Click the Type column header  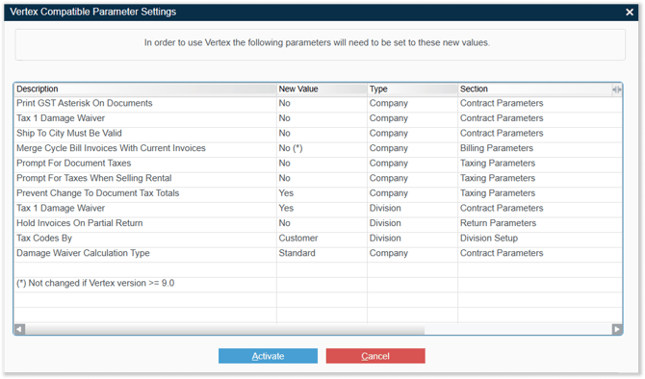(x=413, y=89)
